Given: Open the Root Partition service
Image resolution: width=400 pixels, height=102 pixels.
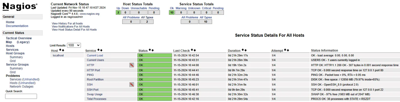Looking at the screenshot, I should click(x=95, y=80).
